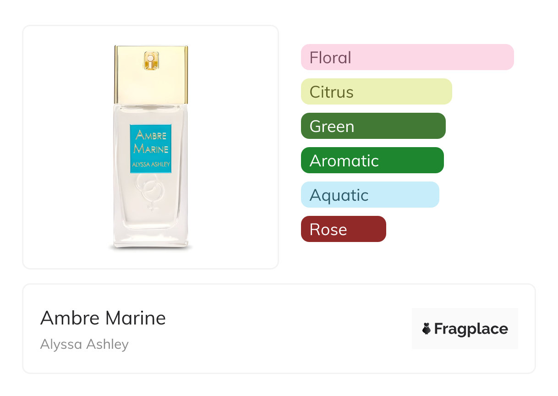This screenshot has height=396, width=558.
Task: Open the Ambre Marine perfume title
Action: (x=103, y=318)
